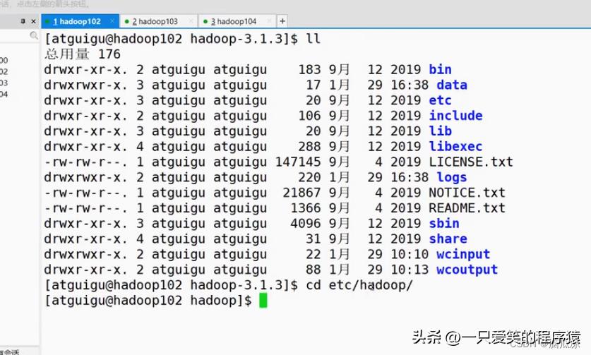The height and width of the screenshot is (355, 591).
Task: Click the 'll' command on first line
Action: click(x=314, y=39)
